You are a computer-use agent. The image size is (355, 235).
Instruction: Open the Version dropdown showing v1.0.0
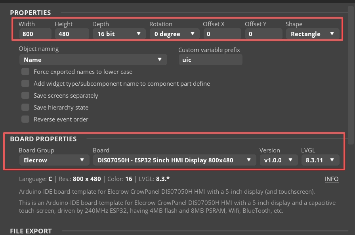279,160
